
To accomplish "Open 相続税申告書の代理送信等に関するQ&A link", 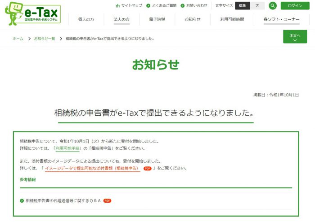I will pos(63,201).
